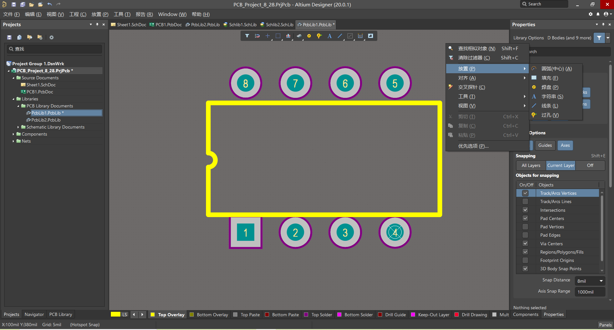
Task: Open the Projects panel gear settings
Action: coord(52,37)
